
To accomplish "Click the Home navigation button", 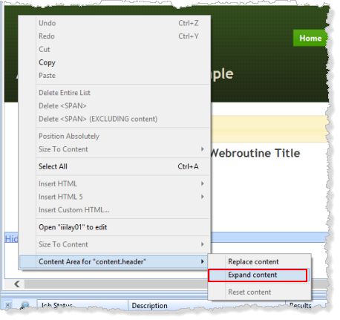I will pyautogui.click(x=310, y=38).
